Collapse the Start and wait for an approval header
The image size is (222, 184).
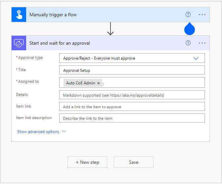click(x=111, y=43)
